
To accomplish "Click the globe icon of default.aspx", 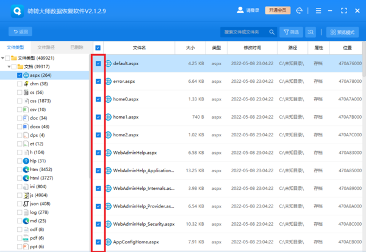I will [109, 63].
